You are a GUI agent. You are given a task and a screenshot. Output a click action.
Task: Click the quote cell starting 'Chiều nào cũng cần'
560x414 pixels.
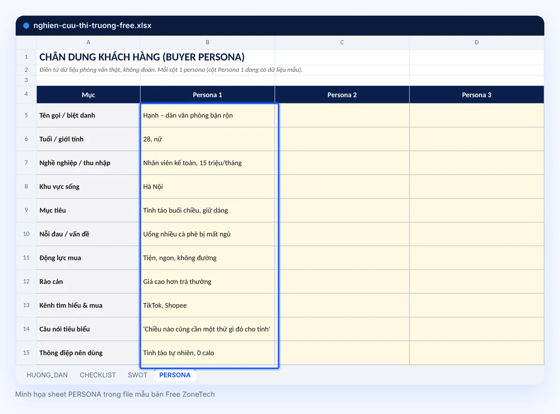[208, 329]
